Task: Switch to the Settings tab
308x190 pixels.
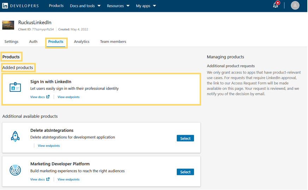Action: point(11,42)
